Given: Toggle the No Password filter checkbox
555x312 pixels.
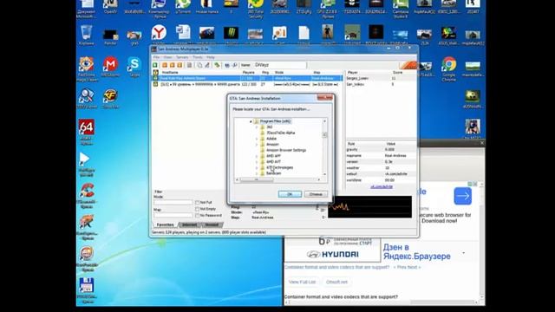Looking at the screenshot, I should (197, 215).
